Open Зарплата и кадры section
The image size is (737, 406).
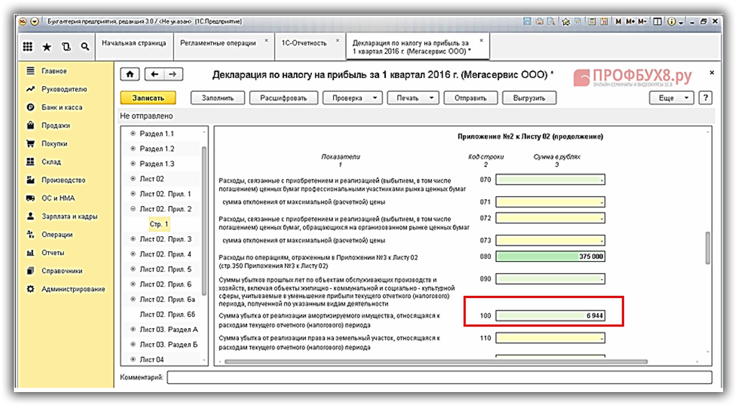tap(68, 217)
